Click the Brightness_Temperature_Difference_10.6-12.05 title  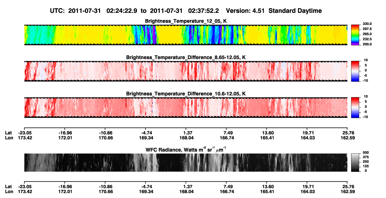click(186, 94)
